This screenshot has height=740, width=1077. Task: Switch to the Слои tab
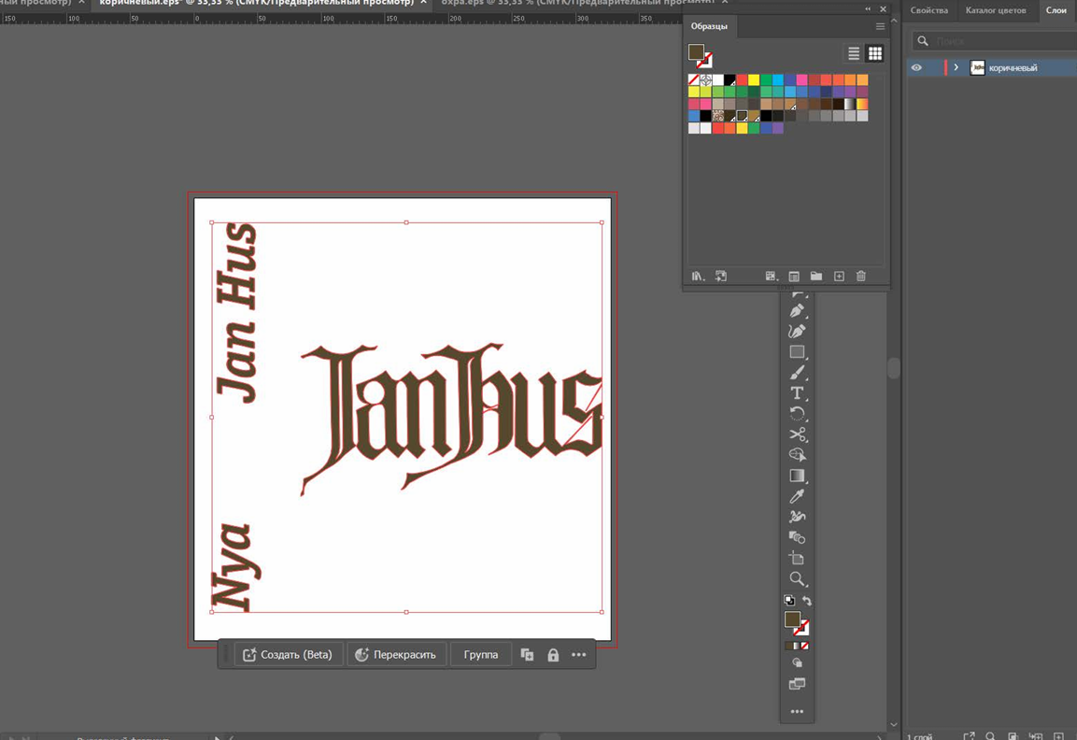tap(1056, 10)
